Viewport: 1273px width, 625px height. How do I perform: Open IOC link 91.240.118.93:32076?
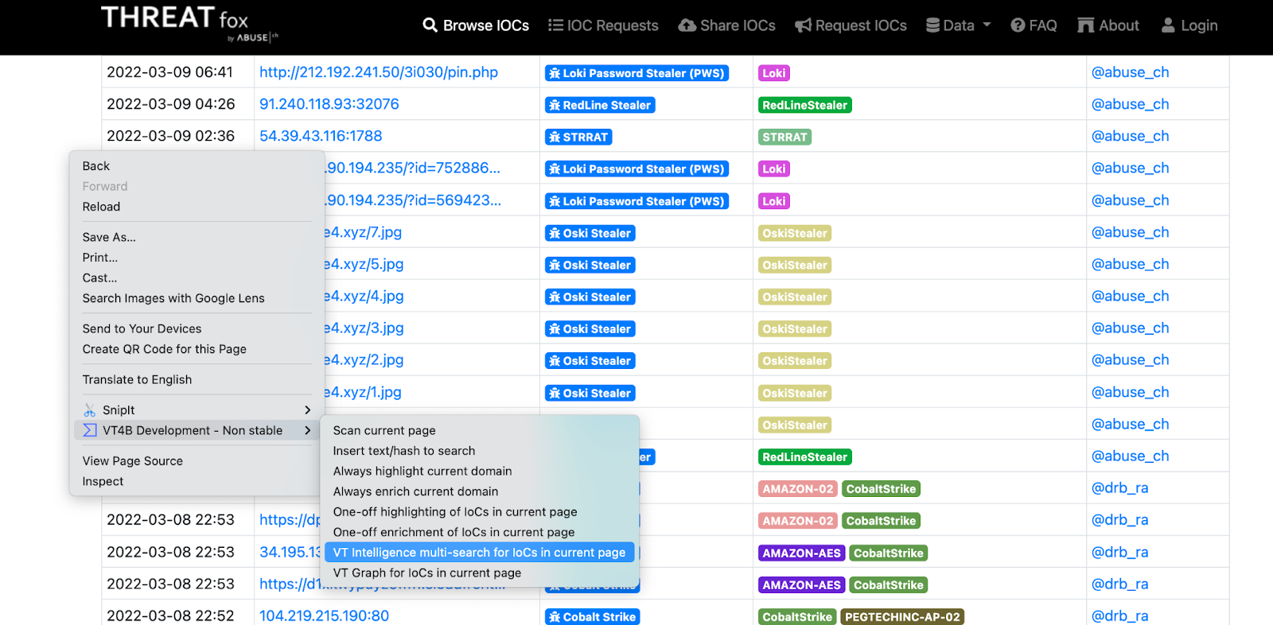click(329, 104)
